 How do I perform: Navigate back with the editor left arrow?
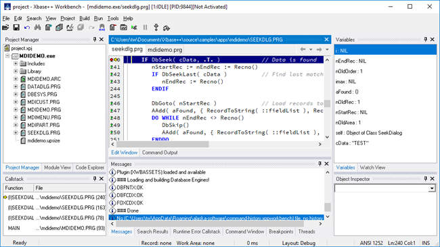pos(303,49)
